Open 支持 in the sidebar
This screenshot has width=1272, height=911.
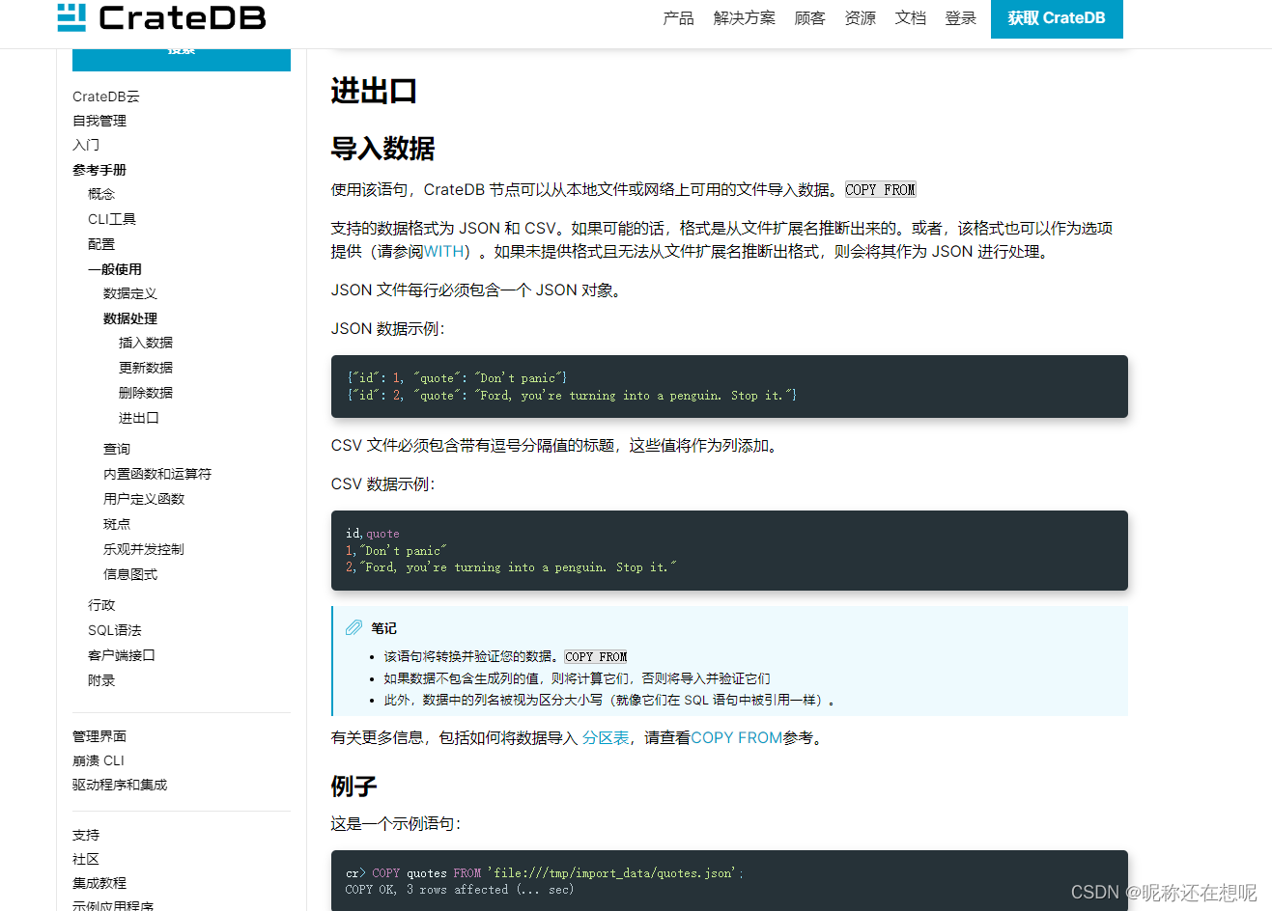pyautogui.click(x=86, y=835)
